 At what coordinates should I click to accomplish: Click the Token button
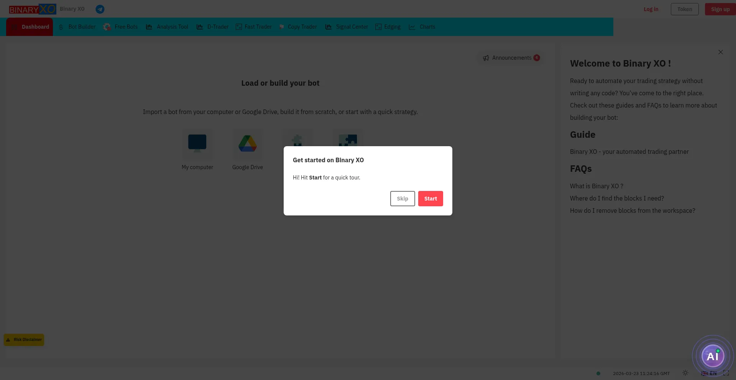click(x=685, y=9)
